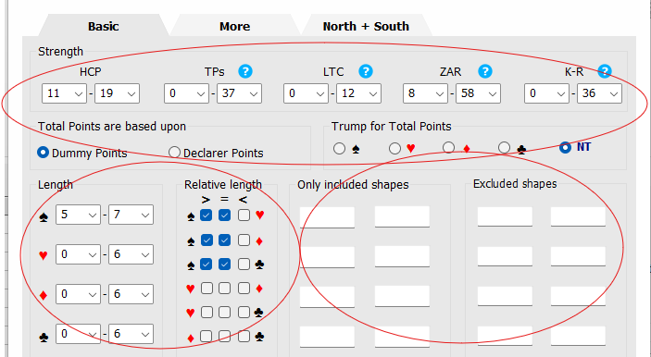
Task: Open the K-R help icon
Action: [605, 71]
